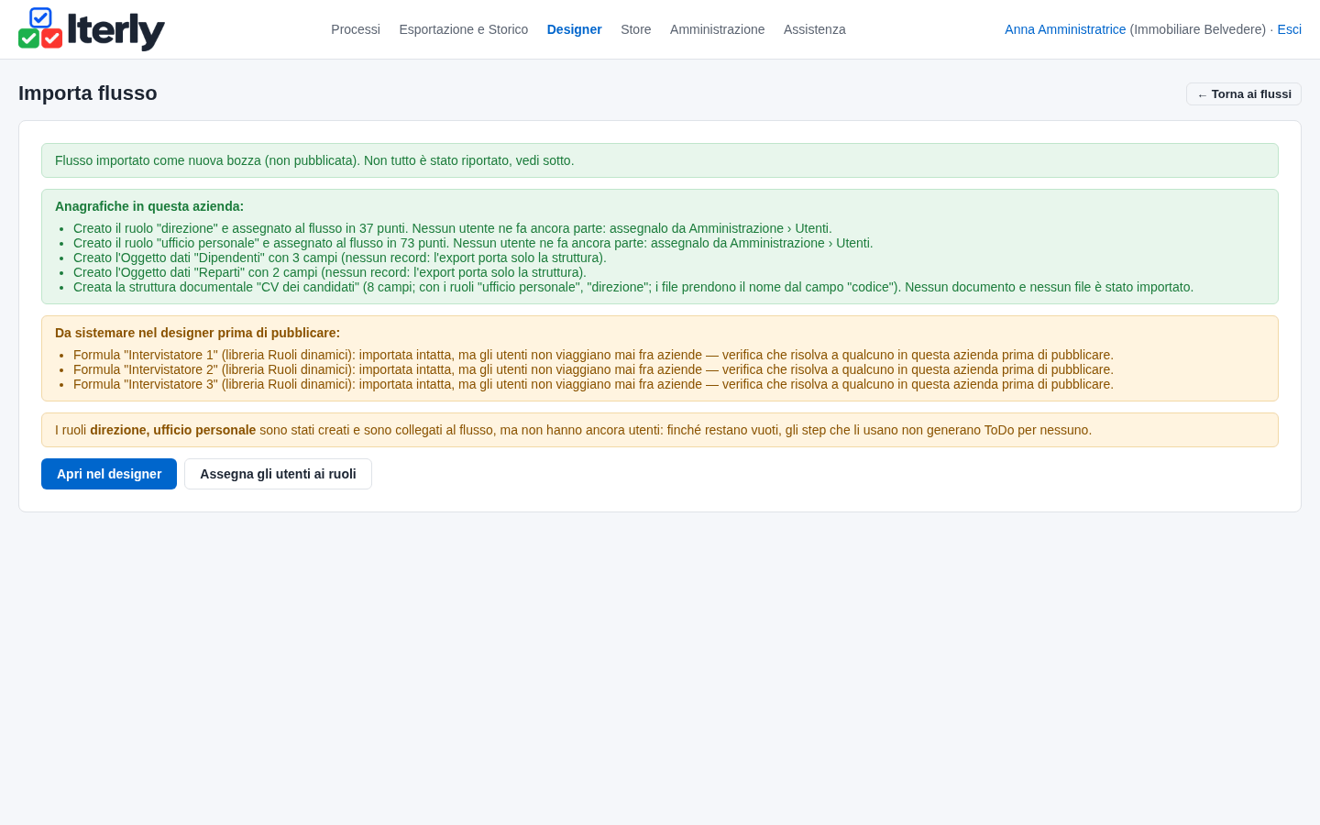Click the Esci logout link
Image resolution: width=1320 pixels, height=825 pixels.
1289,29
